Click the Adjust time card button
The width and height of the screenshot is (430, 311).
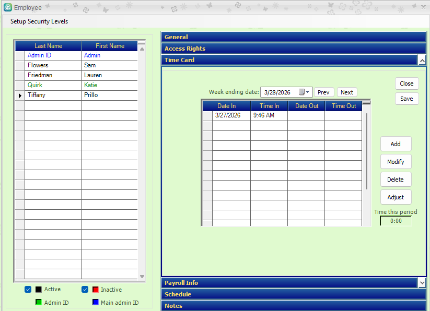396,197
